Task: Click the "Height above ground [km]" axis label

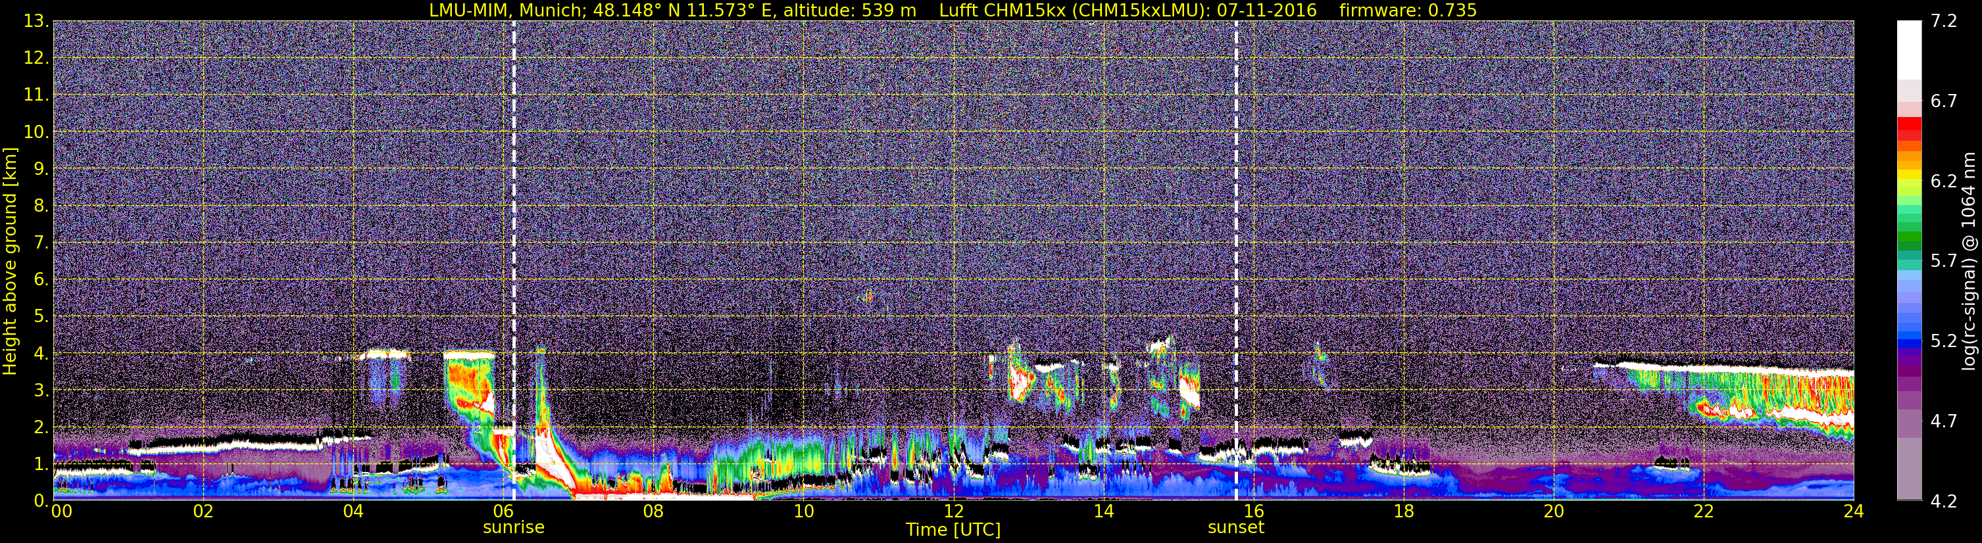Action: (x=10, y=262)
